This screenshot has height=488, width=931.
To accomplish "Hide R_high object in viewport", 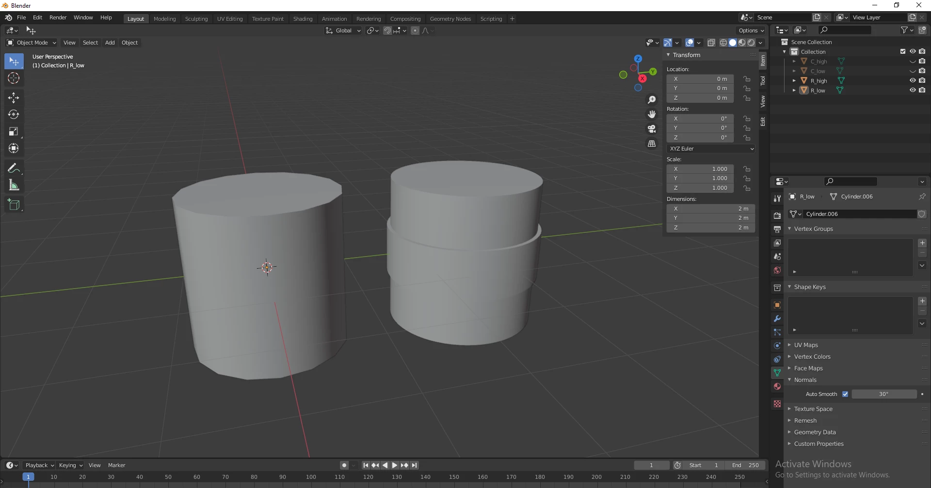I will click(x=912, y=81).
